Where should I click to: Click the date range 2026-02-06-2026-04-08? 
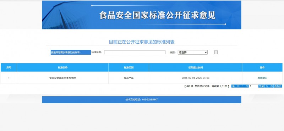196,78
